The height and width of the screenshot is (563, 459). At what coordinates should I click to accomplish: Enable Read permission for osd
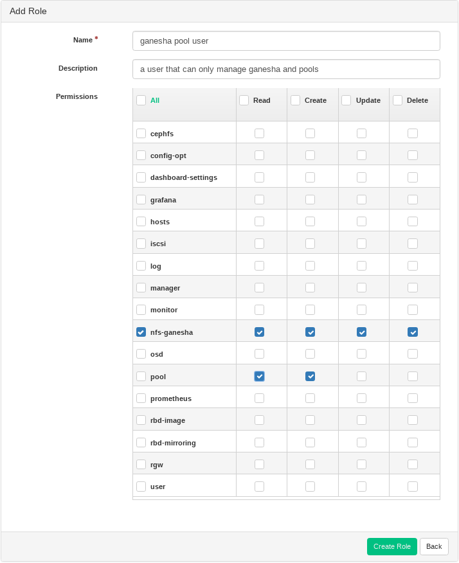[x=259, y=353]
